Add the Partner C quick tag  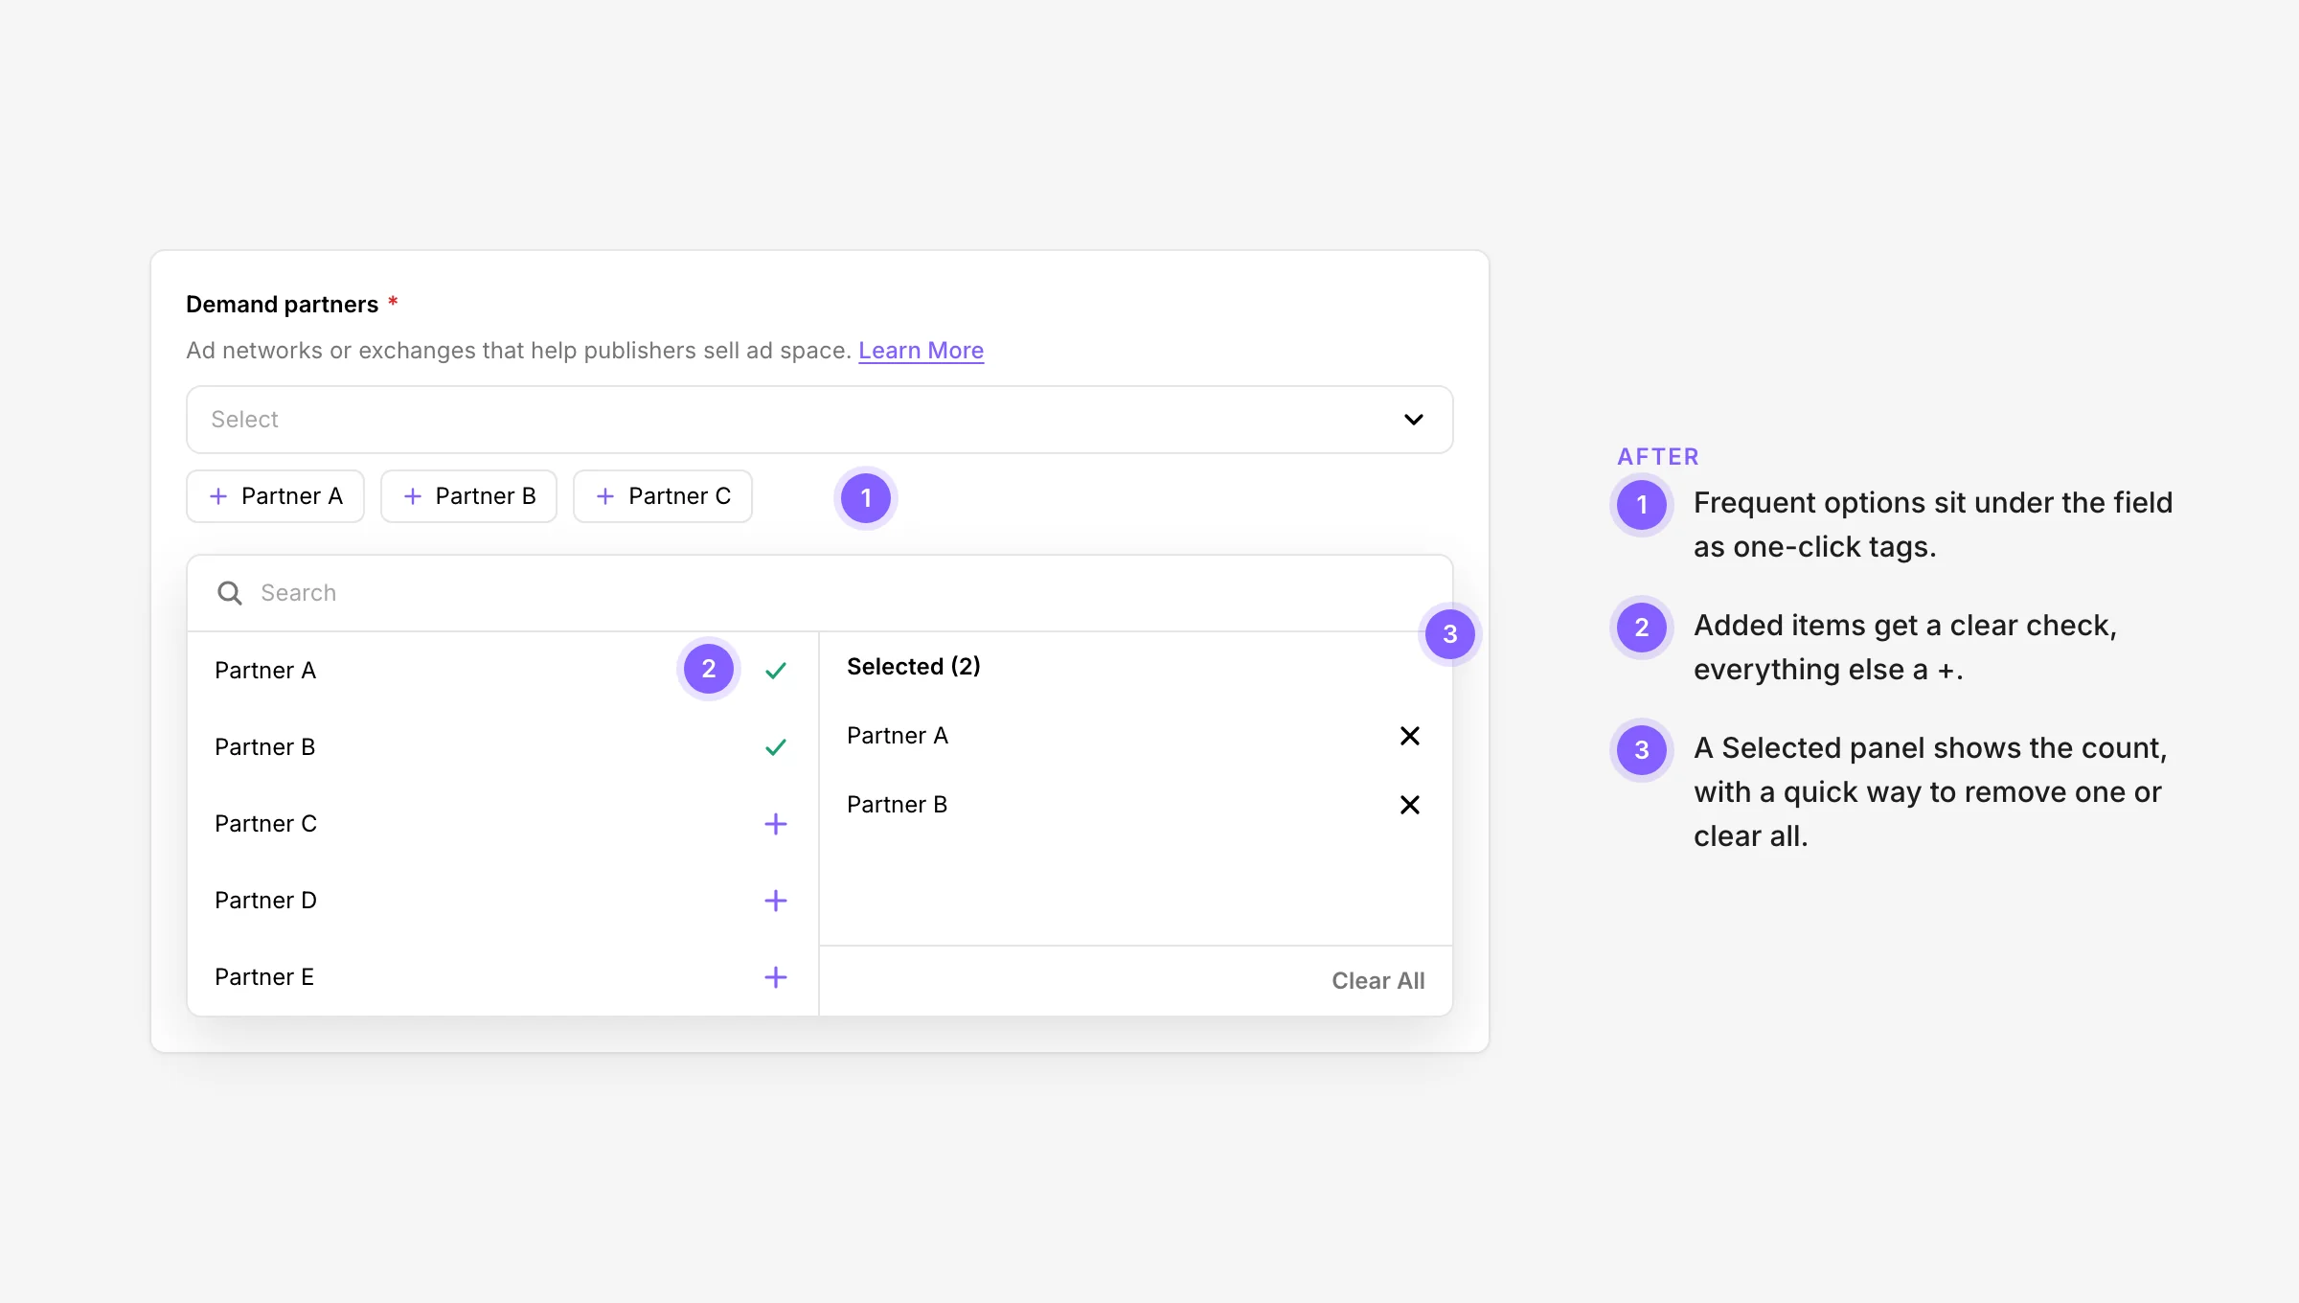click(x=662, y=496)
